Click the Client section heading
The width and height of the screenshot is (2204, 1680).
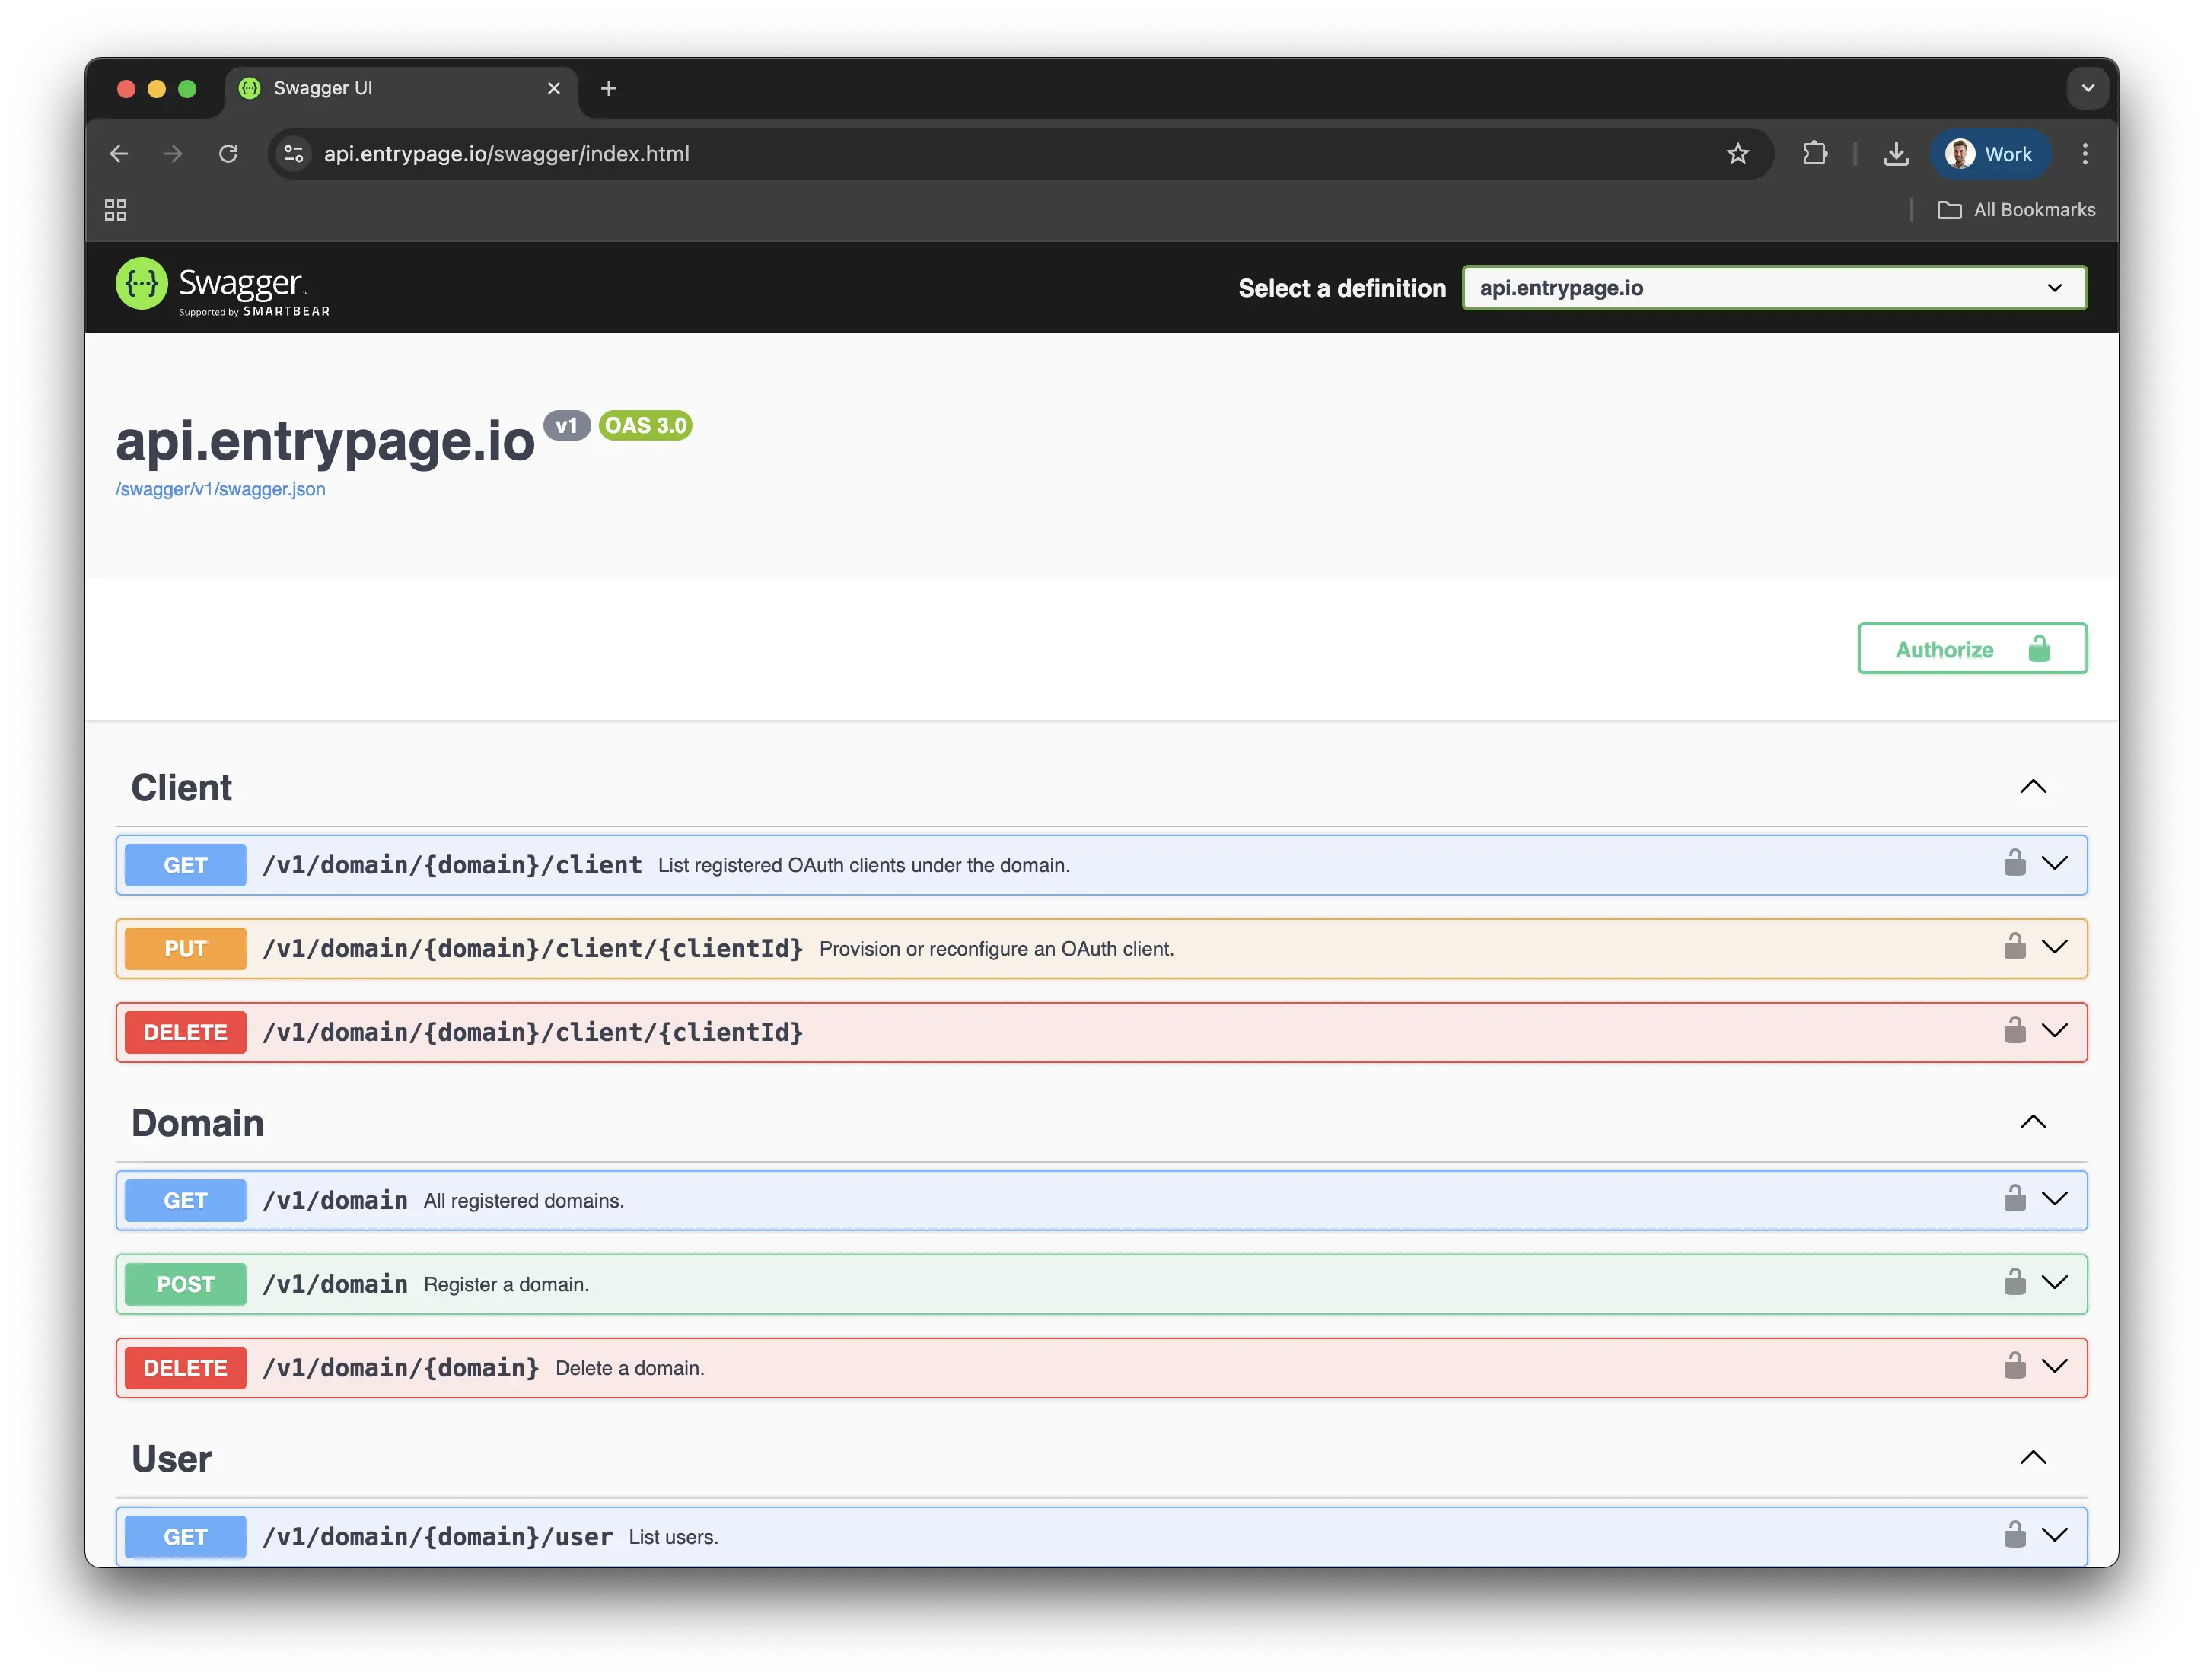(x=181, y=788)
